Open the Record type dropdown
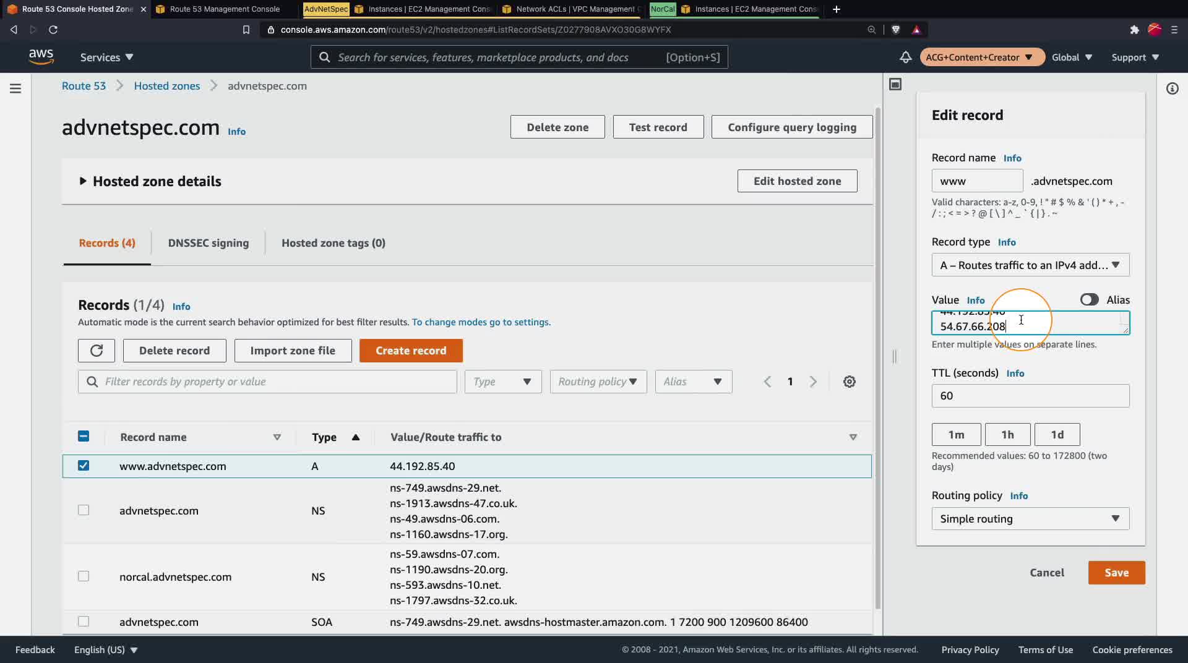Image resolution: width=1188 pixels, height=663 pixels. pos(1030,265)
